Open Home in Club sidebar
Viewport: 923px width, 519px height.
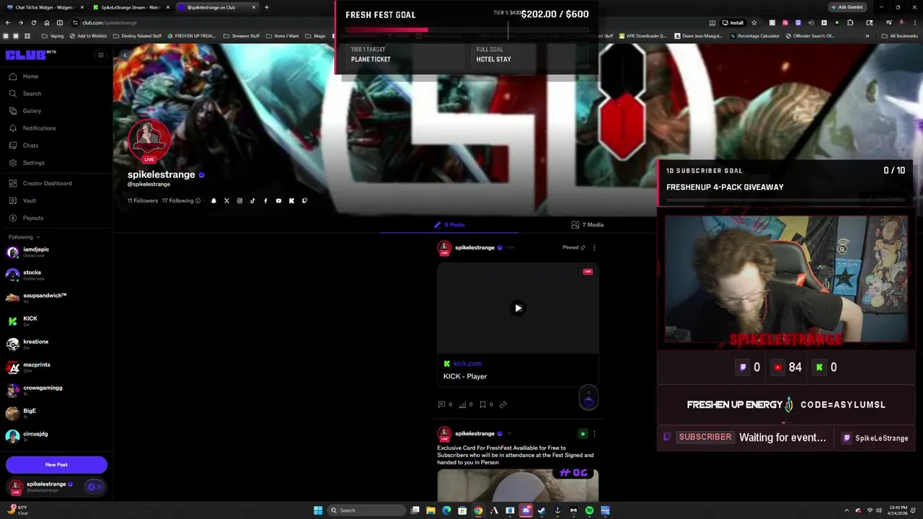[x=24, y=76]
